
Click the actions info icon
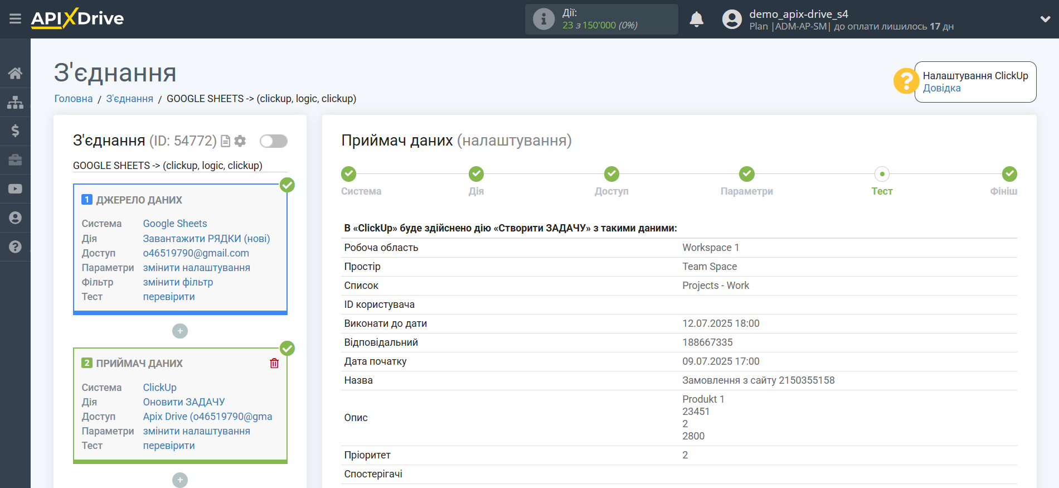pyautogui.click(x=543, y=19)
